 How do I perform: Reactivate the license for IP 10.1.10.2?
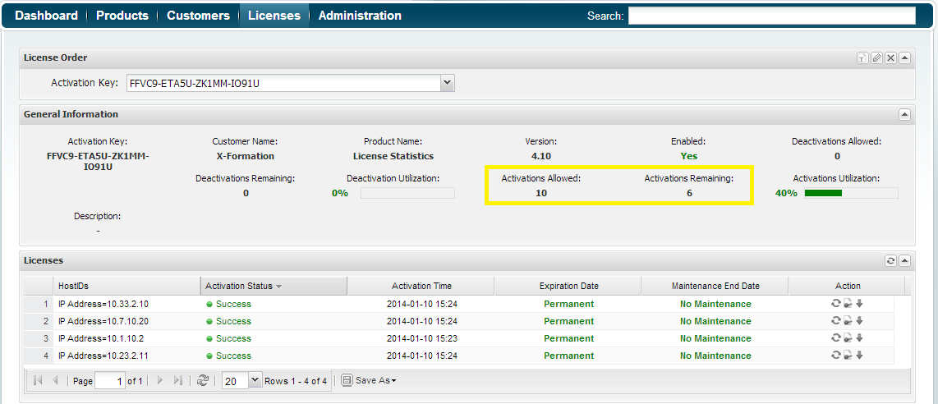coord(836,338)
